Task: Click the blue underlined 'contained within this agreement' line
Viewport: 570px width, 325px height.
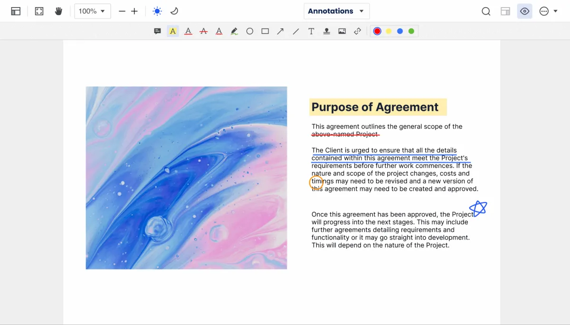Action: click(x=390, y=158)
